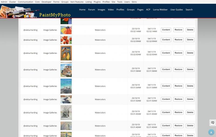Open the Admin menu in top bar
The image size is (216, 137).
coord(4,2)
